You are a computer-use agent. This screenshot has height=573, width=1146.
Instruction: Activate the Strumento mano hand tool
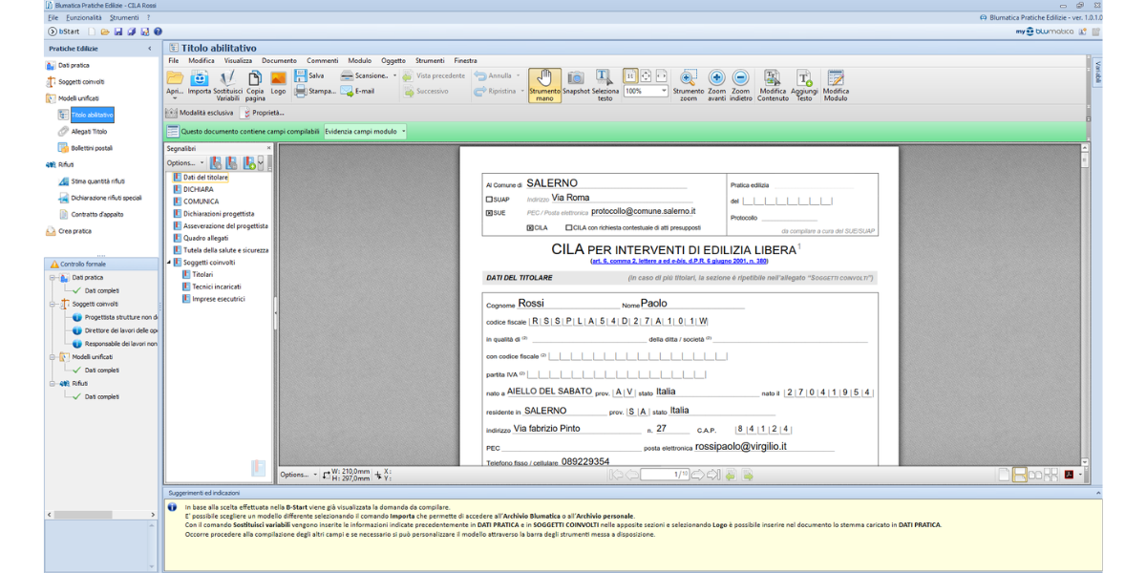(x=544, y=78)
